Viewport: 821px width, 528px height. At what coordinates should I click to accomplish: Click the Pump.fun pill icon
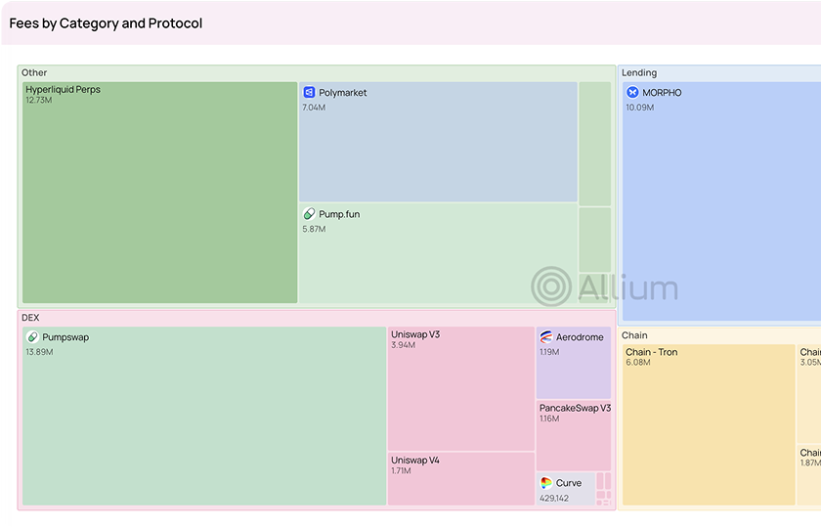coord(309,214)
